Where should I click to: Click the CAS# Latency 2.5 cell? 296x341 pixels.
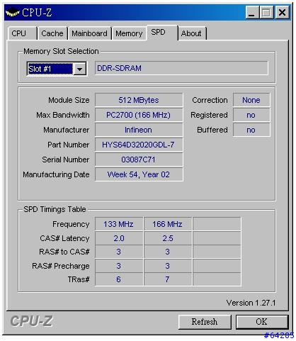[168, 238]
